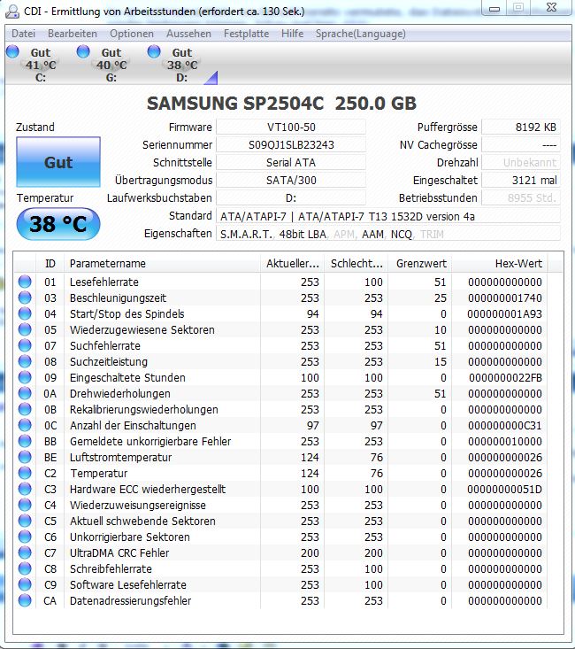Click the 38 °C temperature button

58,224
